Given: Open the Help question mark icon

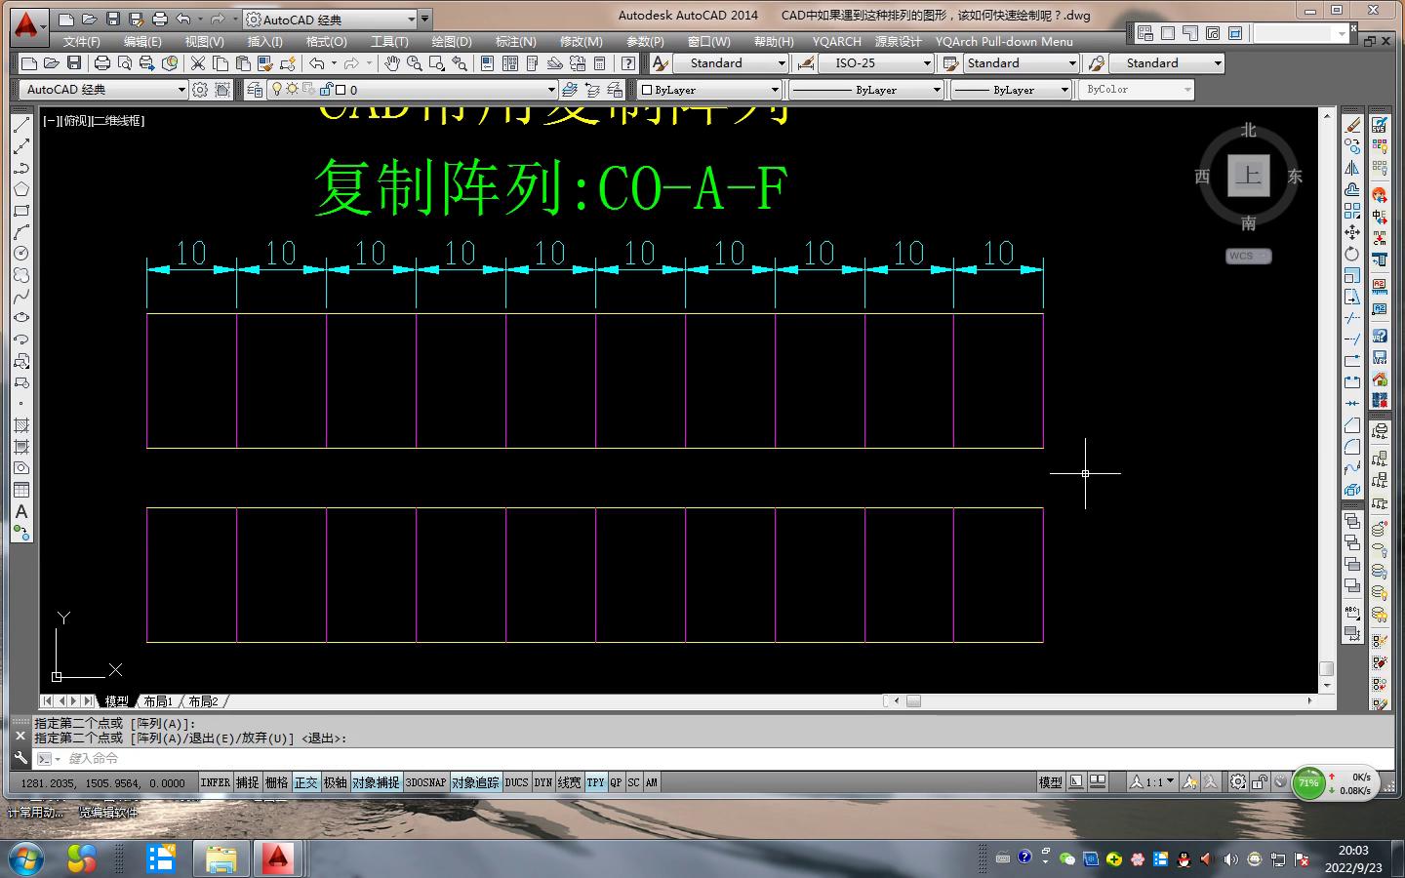Looking at the screenshot, I should click(628, 63).
